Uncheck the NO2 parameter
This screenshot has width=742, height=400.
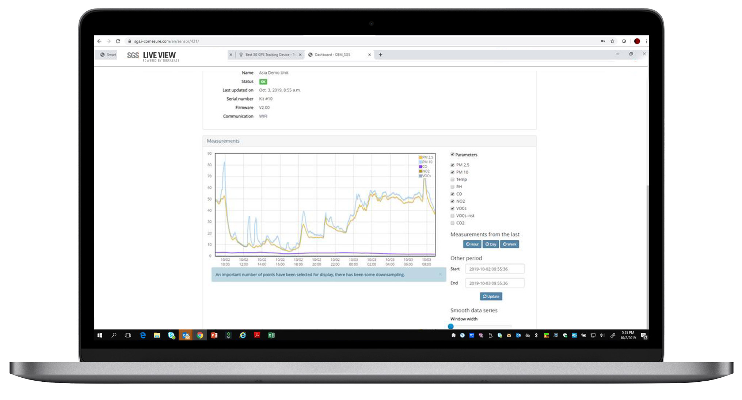453,201
